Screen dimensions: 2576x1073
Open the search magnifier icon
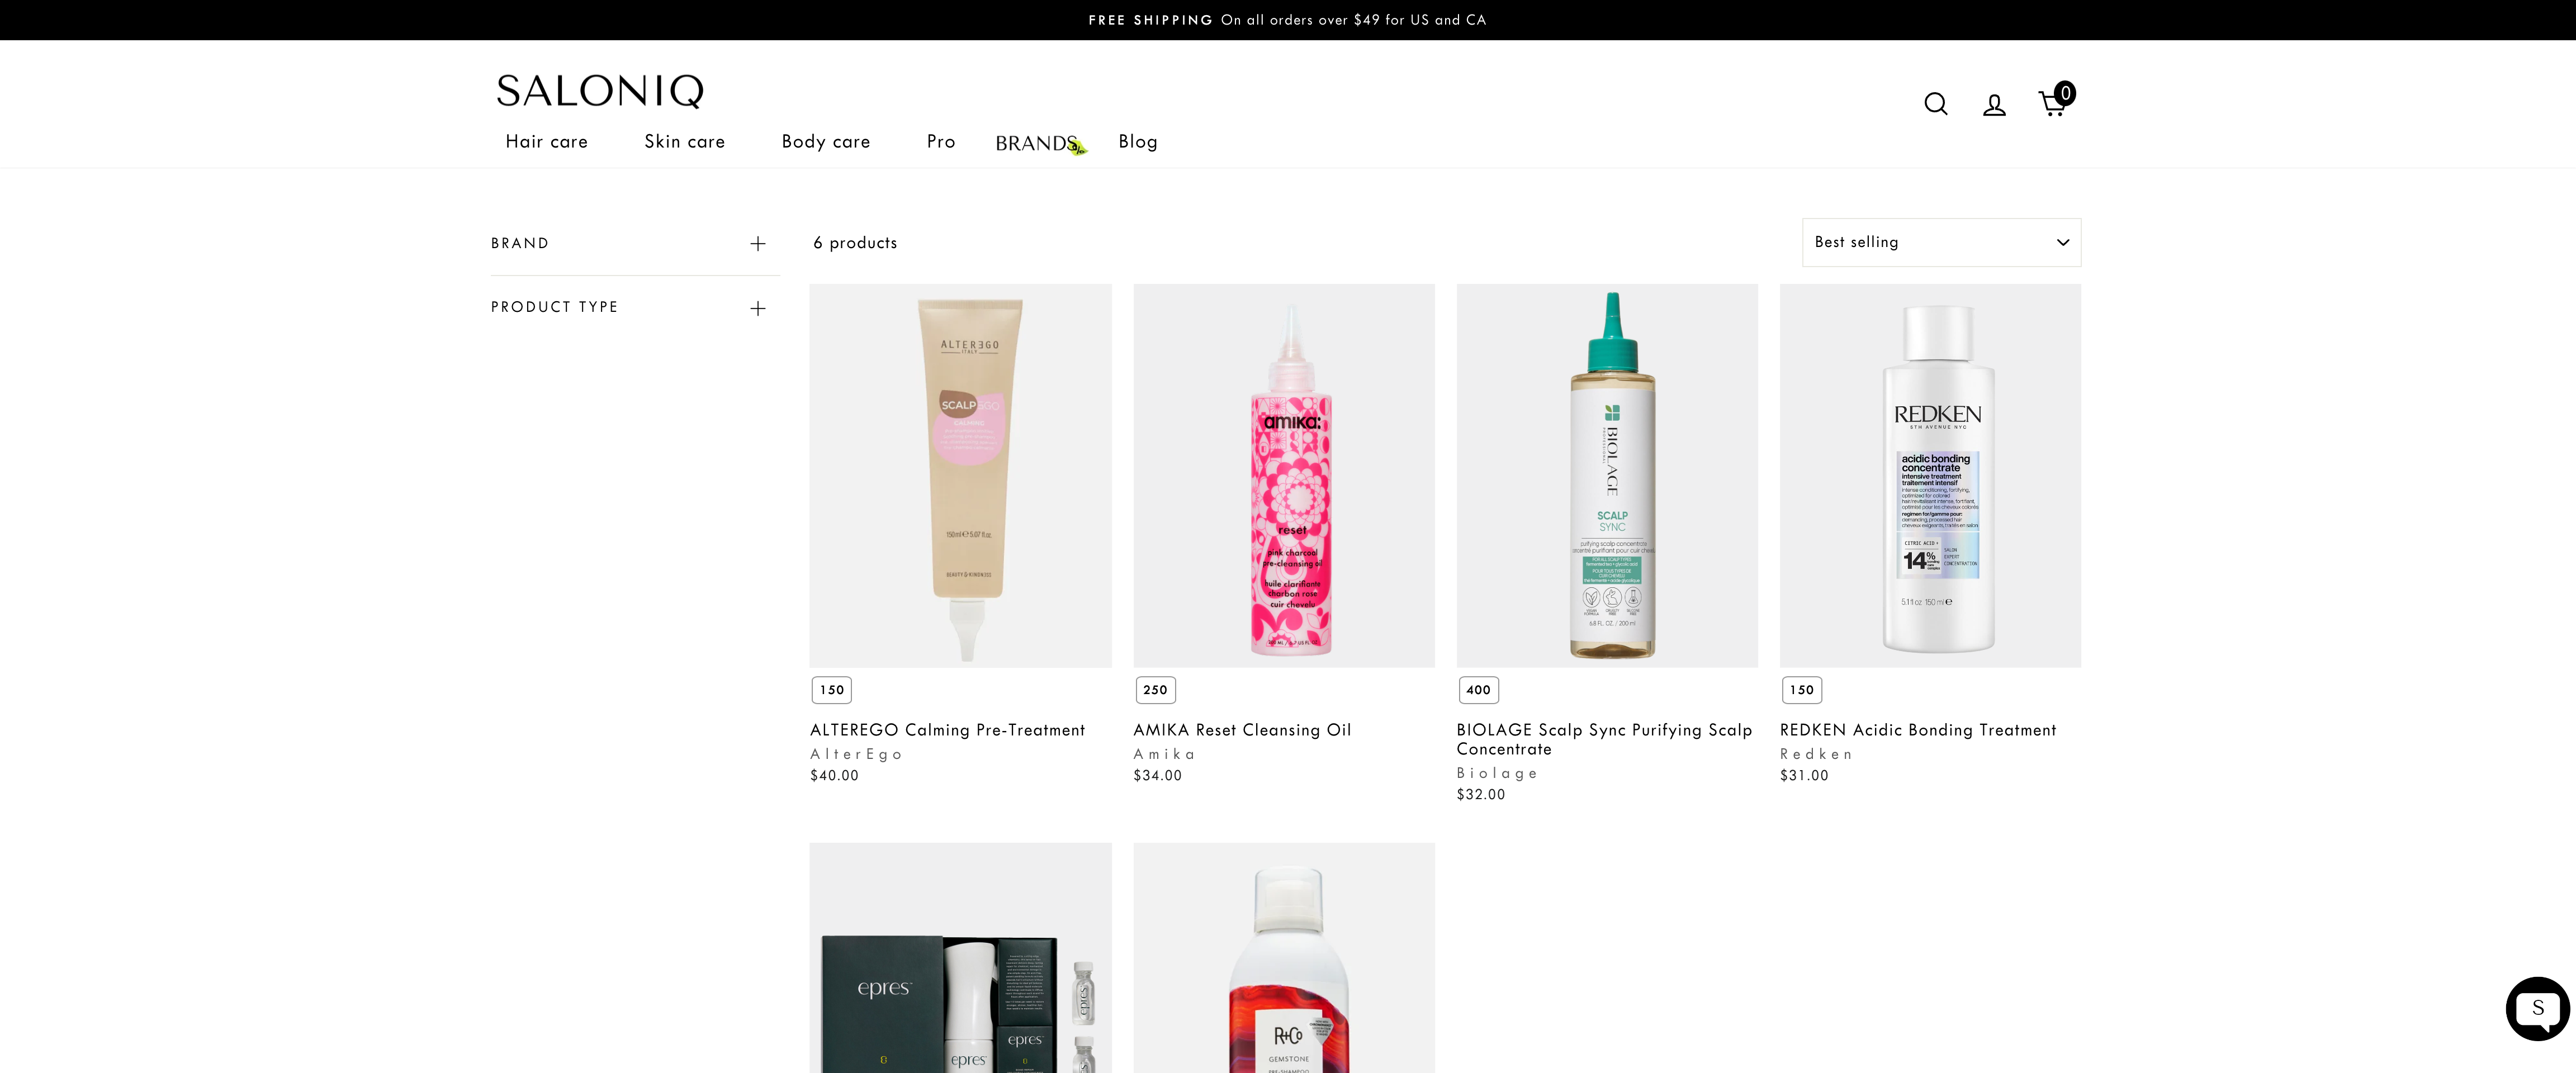[x=1935, y=104]
